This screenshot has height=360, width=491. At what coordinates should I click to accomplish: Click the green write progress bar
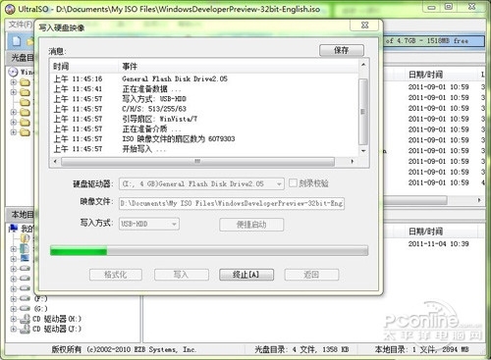209,251
